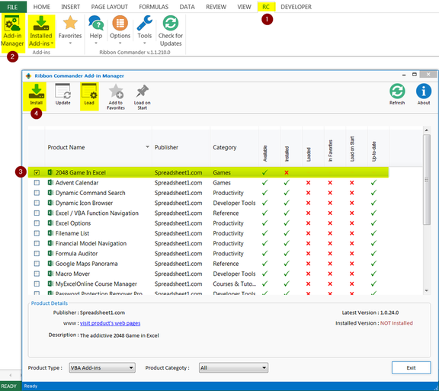Click the scrollbar up arrow of add-in list
The width and height of the screenshot is (439, 391).
coord(426,130)
